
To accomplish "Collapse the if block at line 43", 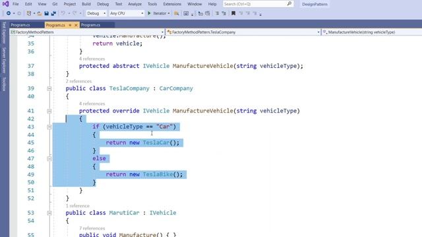I will pyautogui.click(x=49, y=127).
